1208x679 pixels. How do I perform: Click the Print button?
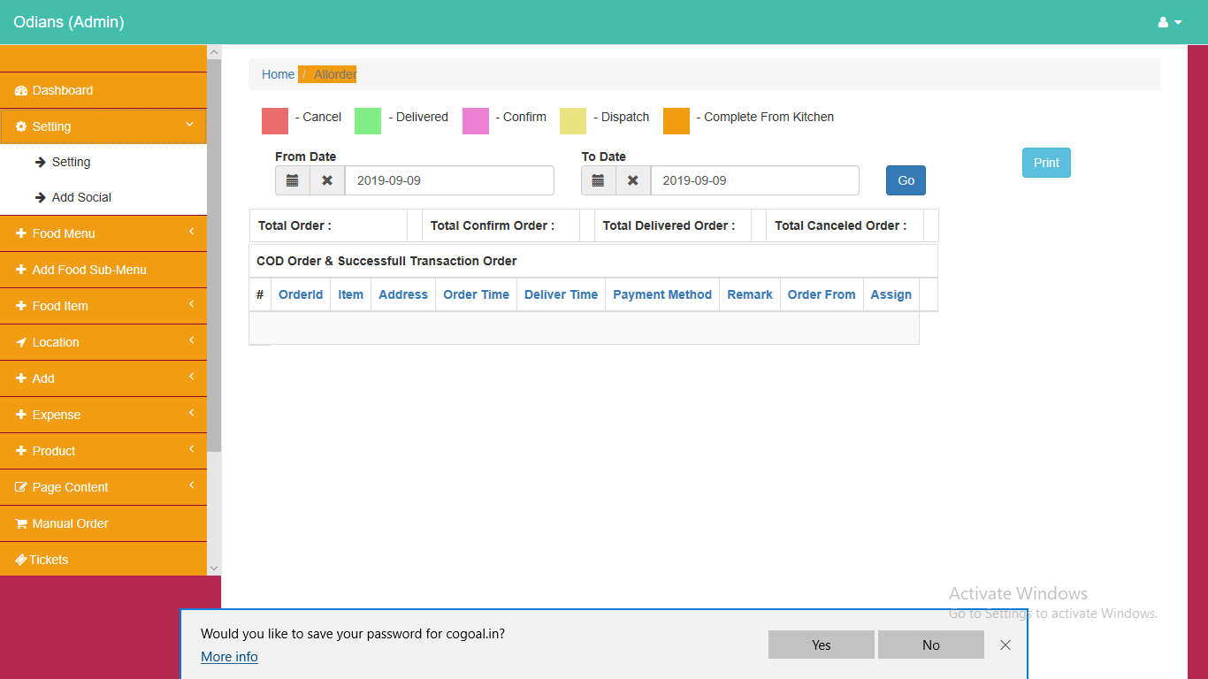coord(1046,163)
